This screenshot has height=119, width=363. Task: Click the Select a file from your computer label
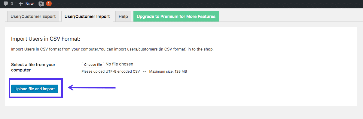click(x=33, y=67)
